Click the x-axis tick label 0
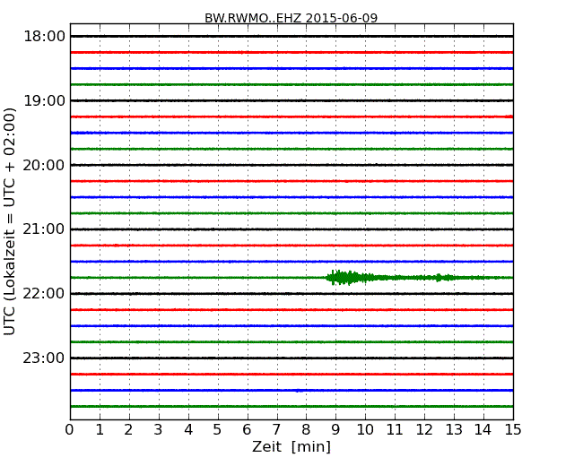 point(70,430)
